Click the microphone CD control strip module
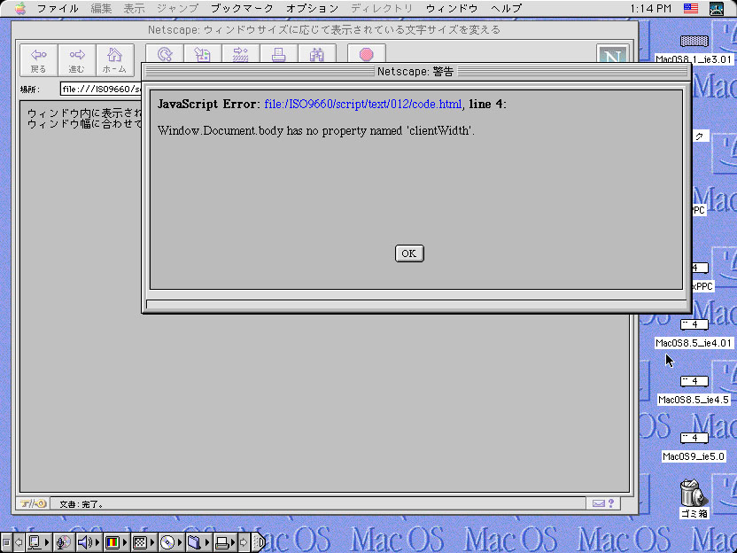Image resolution: width=737 pixels, height=553 pixels. click(64, 542)
